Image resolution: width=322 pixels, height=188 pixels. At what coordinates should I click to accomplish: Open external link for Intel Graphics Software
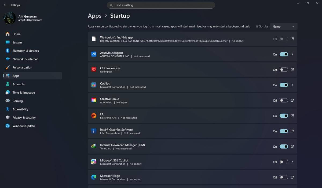292,131
